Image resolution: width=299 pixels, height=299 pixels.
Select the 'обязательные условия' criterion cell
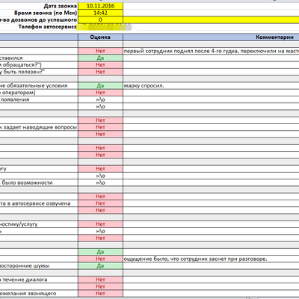tap(39, 86)
